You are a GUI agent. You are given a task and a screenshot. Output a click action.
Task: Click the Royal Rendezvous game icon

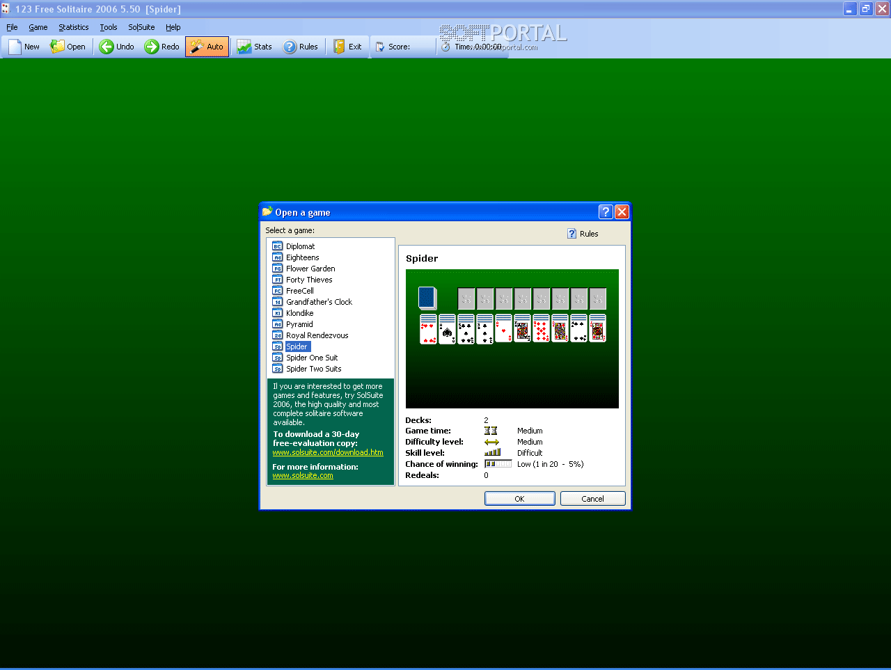tap(277, 335)
